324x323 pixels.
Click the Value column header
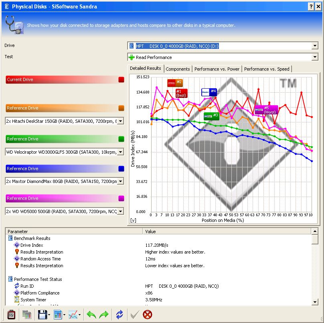[227, 232]
